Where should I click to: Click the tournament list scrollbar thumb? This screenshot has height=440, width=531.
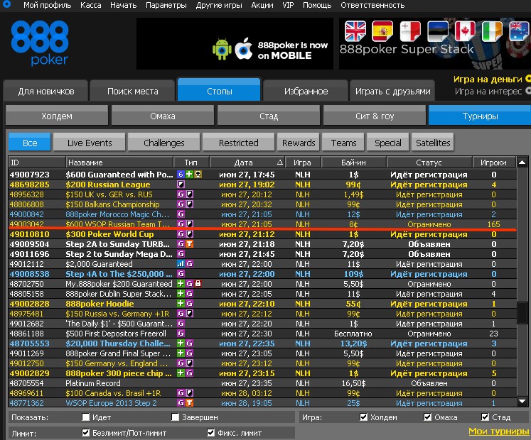tap(522, 313)
